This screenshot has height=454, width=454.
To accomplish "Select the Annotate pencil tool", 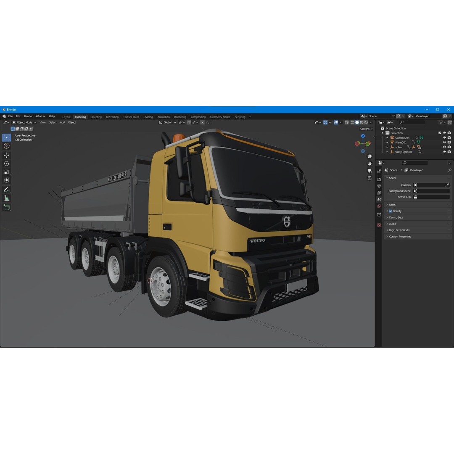I will click(7, 190).
